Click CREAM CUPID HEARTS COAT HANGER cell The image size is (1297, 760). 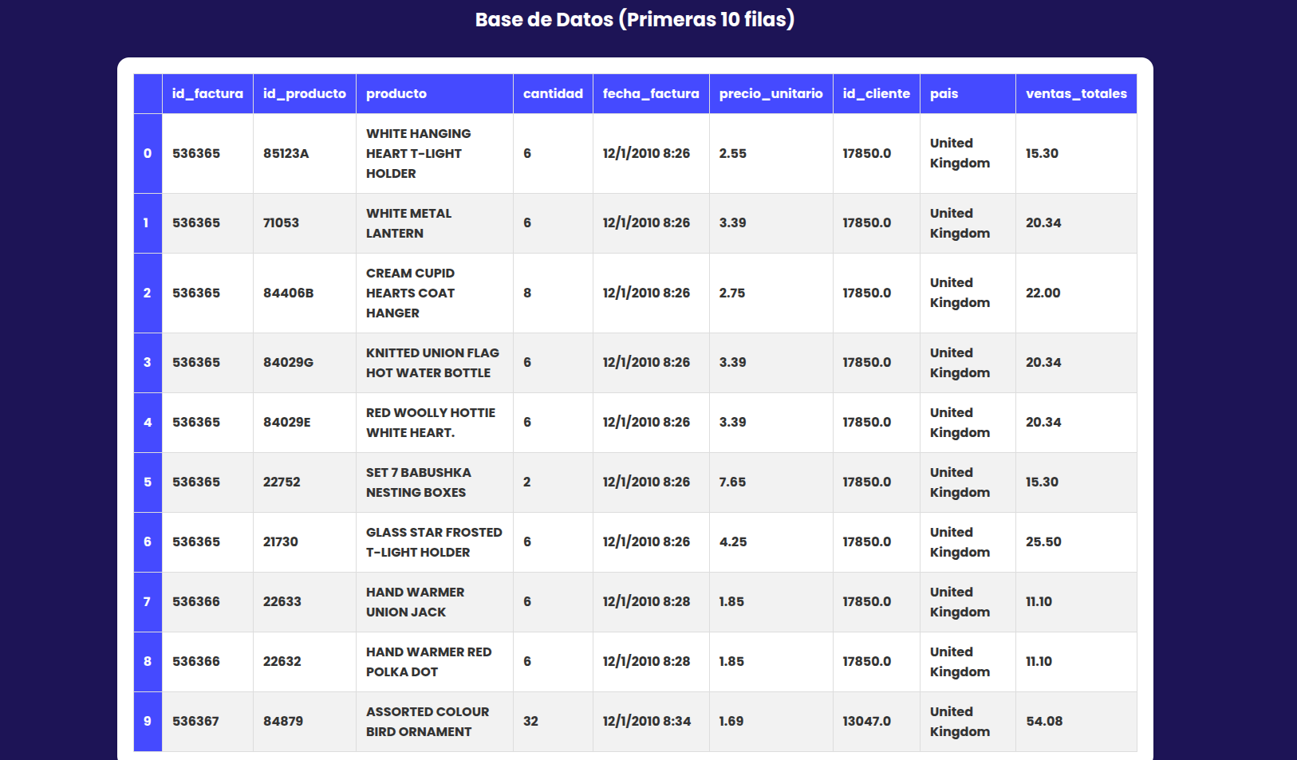(435, 293)
